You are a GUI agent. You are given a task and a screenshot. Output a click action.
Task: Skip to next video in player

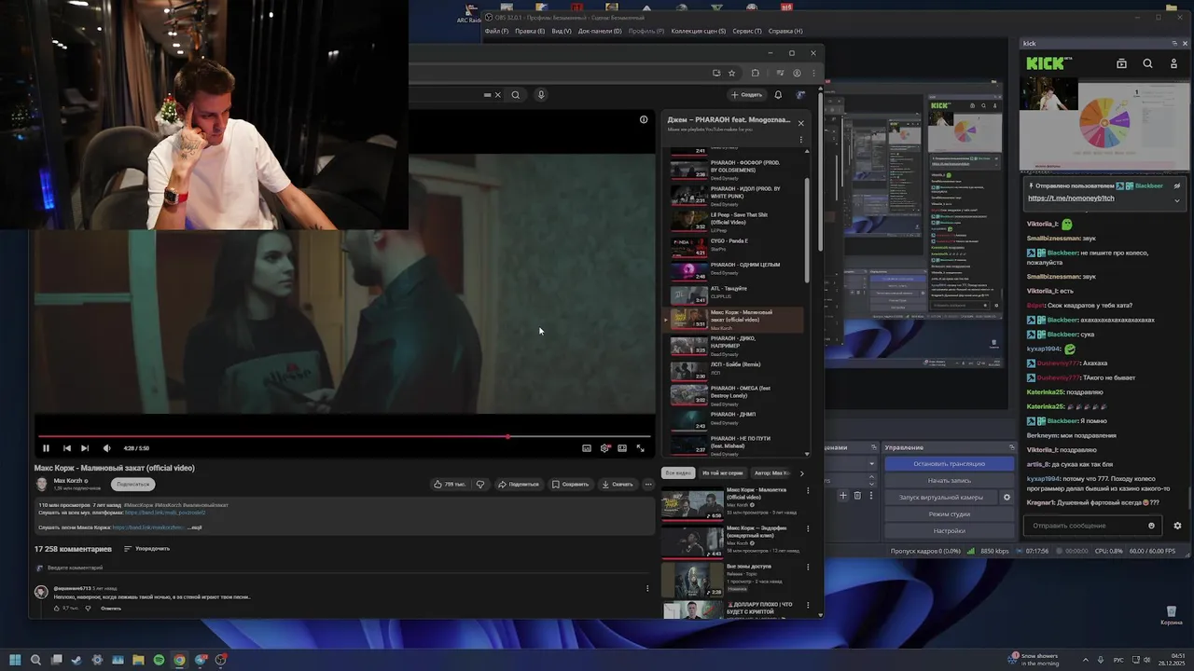pyautogui.click(x=85, y=448)
